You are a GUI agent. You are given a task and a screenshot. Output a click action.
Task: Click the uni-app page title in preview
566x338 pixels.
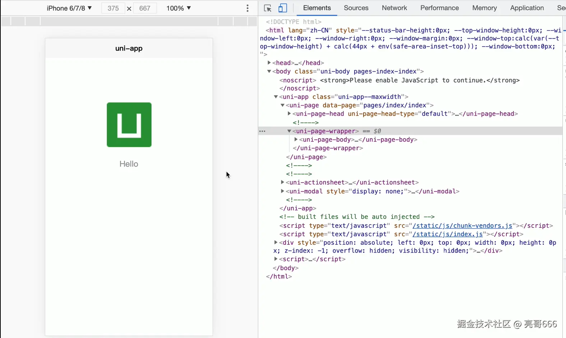coord(129,48)
